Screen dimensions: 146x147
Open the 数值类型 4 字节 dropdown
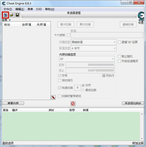(93, 48)
